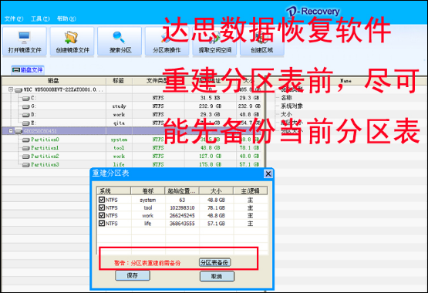This screenshot has width=428, height=293.
Task: Switch to the 磁盘文件 tab
Action: [x=28, y=70]
